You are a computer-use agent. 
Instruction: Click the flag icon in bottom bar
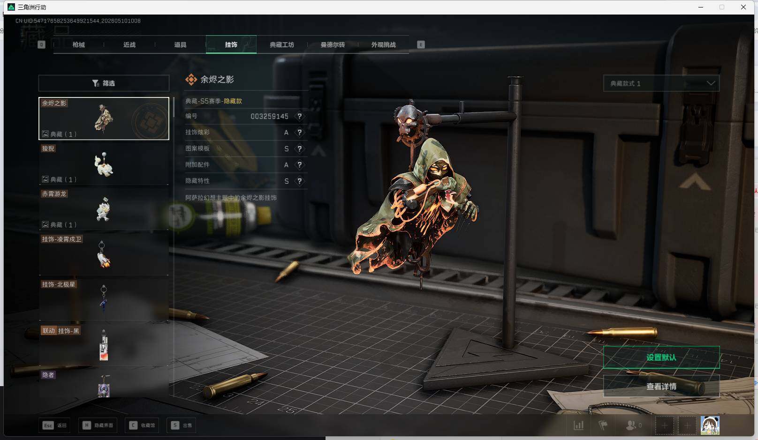tap(603, 425)
